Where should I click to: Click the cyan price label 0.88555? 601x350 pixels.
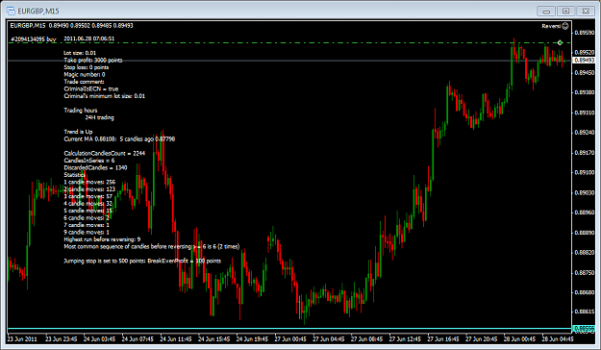584,329
